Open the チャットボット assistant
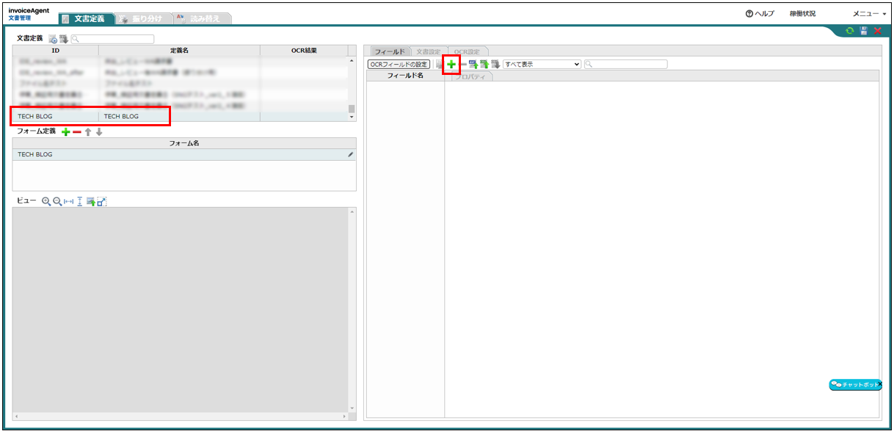Viewport: 894px width, 434px height. (x=854, y=385)
